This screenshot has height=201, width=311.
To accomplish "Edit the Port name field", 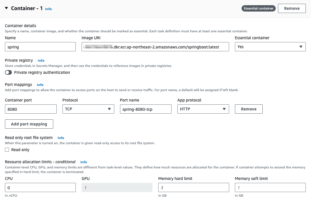I will [146, 109].
